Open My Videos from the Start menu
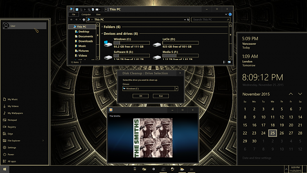The height and width of the screenshot is (173, 307). point(25,106)
